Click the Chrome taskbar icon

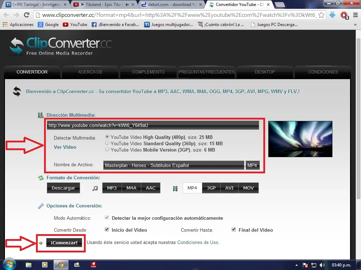(x=61, y=265)
